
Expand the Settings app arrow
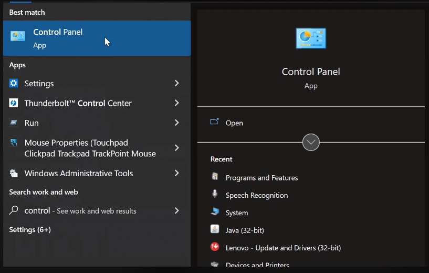click(x=177, y=83)
